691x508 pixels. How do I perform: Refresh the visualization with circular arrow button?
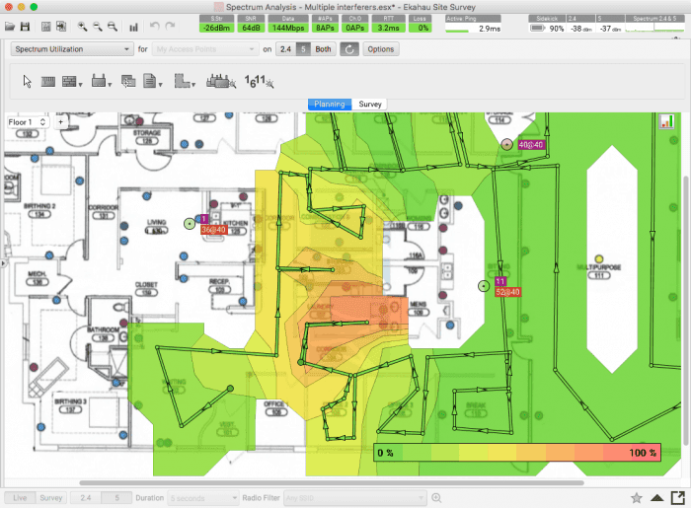(349, 49)
